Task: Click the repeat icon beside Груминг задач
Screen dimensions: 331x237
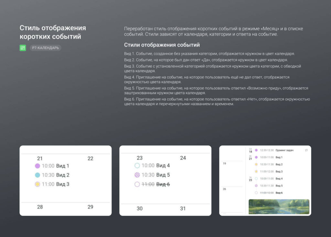Action: 306,150
